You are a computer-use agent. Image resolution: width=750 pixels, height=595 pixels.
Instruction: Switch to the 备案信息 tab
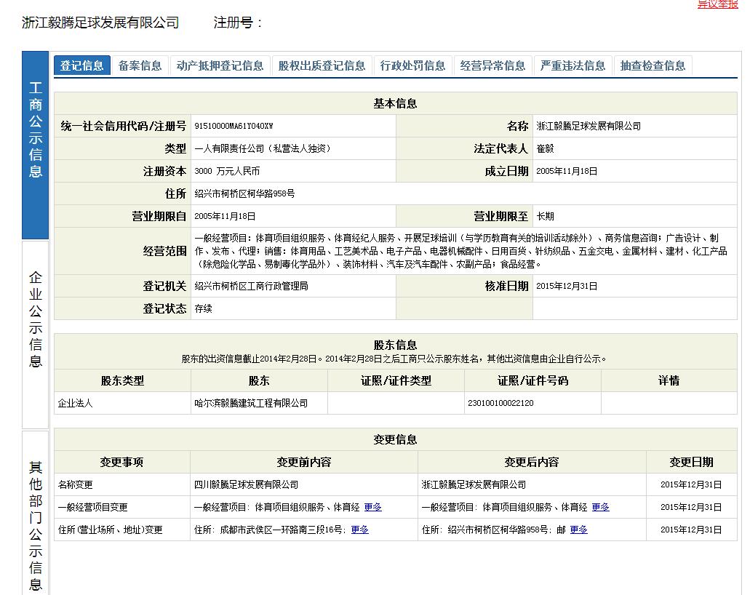coord(140,65)
